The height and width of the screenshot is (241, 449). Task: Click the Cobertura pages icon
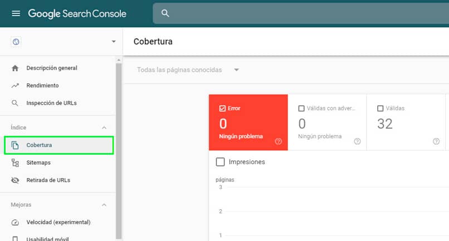pyautogui.click(x=15, y=145)
